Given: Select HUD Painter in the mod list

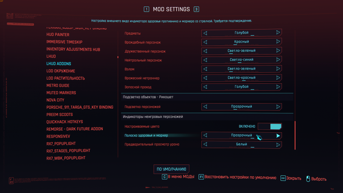Looking at the screenshot, I should [x=58, y=35].
